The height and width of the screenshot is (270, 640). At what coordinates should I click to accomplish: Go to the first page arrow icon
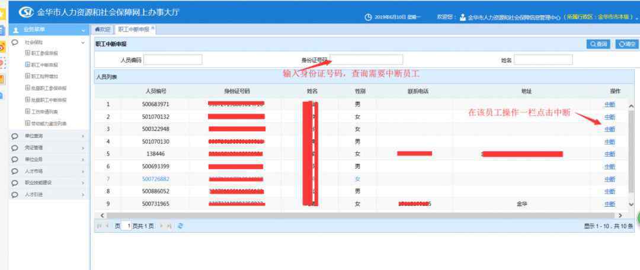tap(98, 226)
